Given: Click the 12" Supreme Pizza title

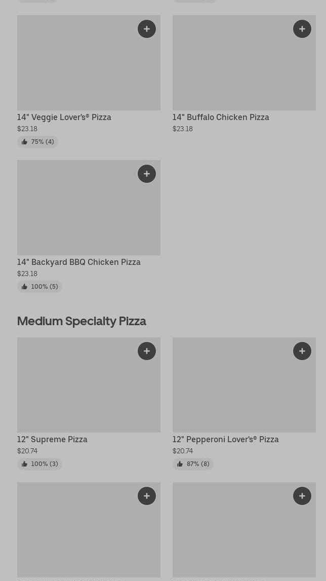Looking at the screenshot, I should 52,439.
